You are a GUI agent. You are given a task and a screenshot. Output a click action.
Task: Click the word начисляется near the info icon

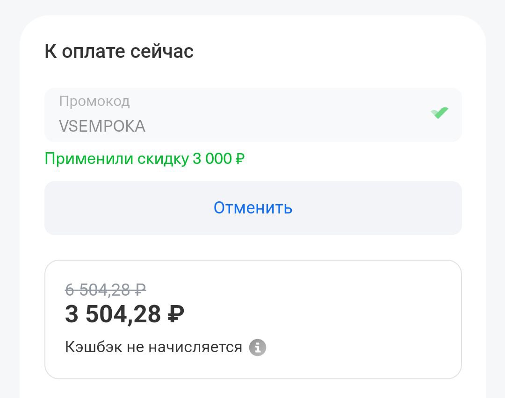[195, 348]
